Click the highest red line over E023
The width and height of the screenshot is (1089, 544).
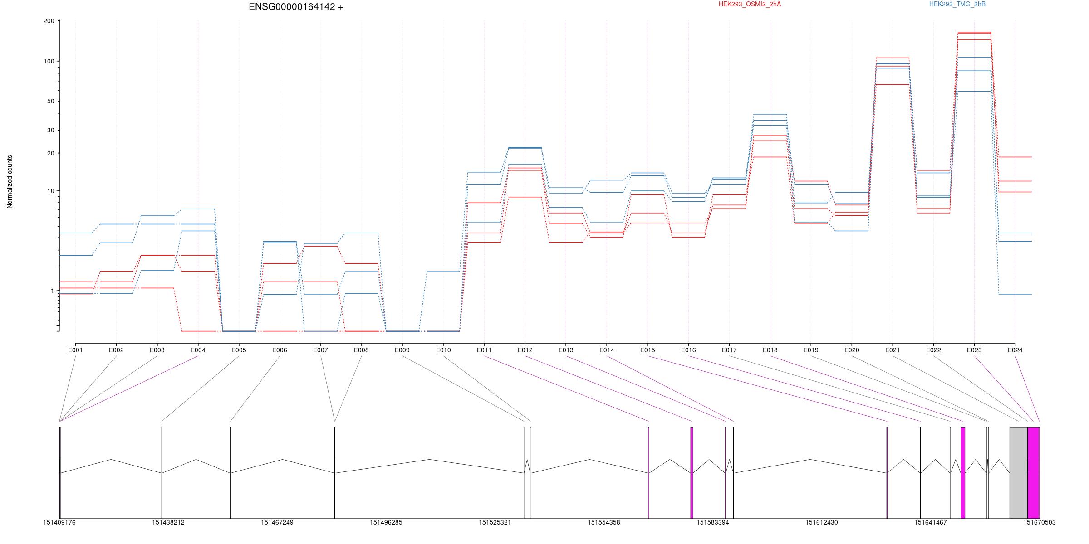coord(974,32)
